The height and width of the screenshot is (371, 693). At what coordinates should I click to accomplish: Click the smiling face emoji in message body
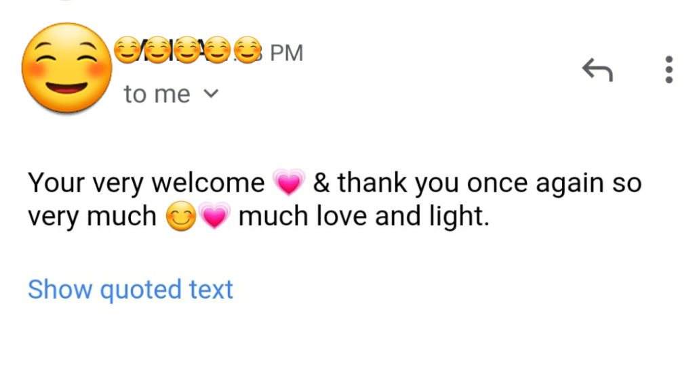pos(181,218)
